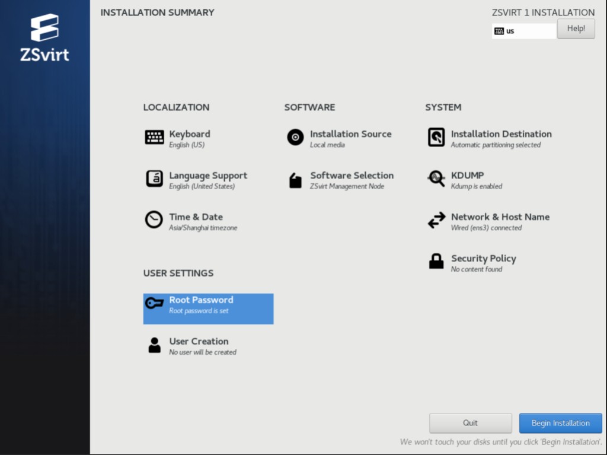Open Language Support via its icon
This screenshot has height=455, width=607.
coord(155,179)
